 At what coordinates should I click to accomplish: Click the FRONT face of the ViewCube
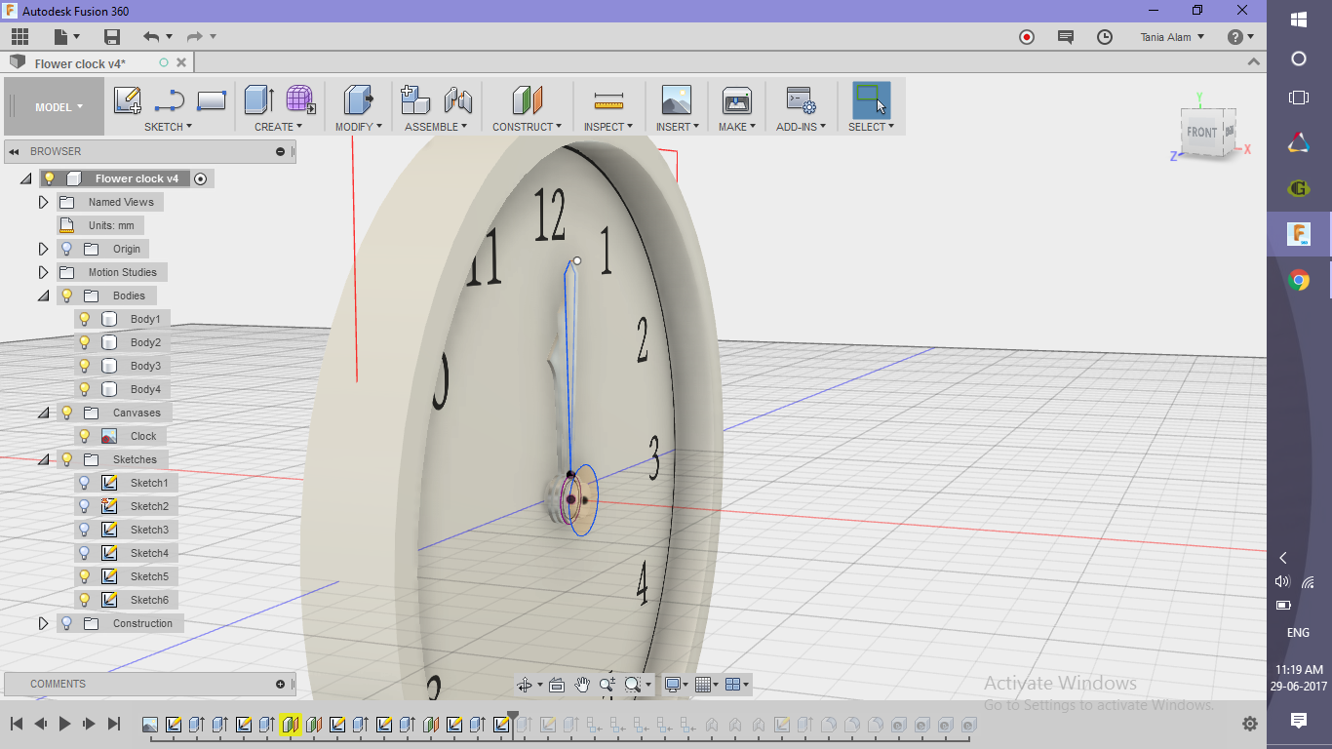(x=1200, y=134)
